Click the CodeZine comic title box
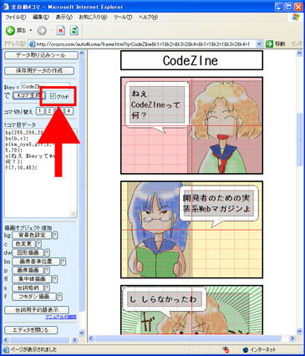 click(x=191, y=60)
